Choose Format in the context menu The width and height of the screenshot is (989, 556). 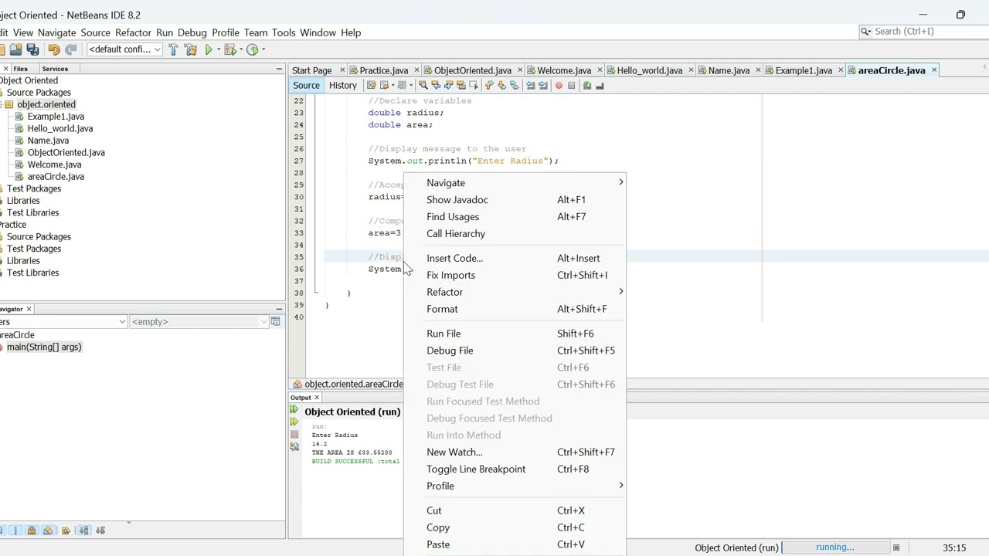pyautogui.click(x=442, y=309)
